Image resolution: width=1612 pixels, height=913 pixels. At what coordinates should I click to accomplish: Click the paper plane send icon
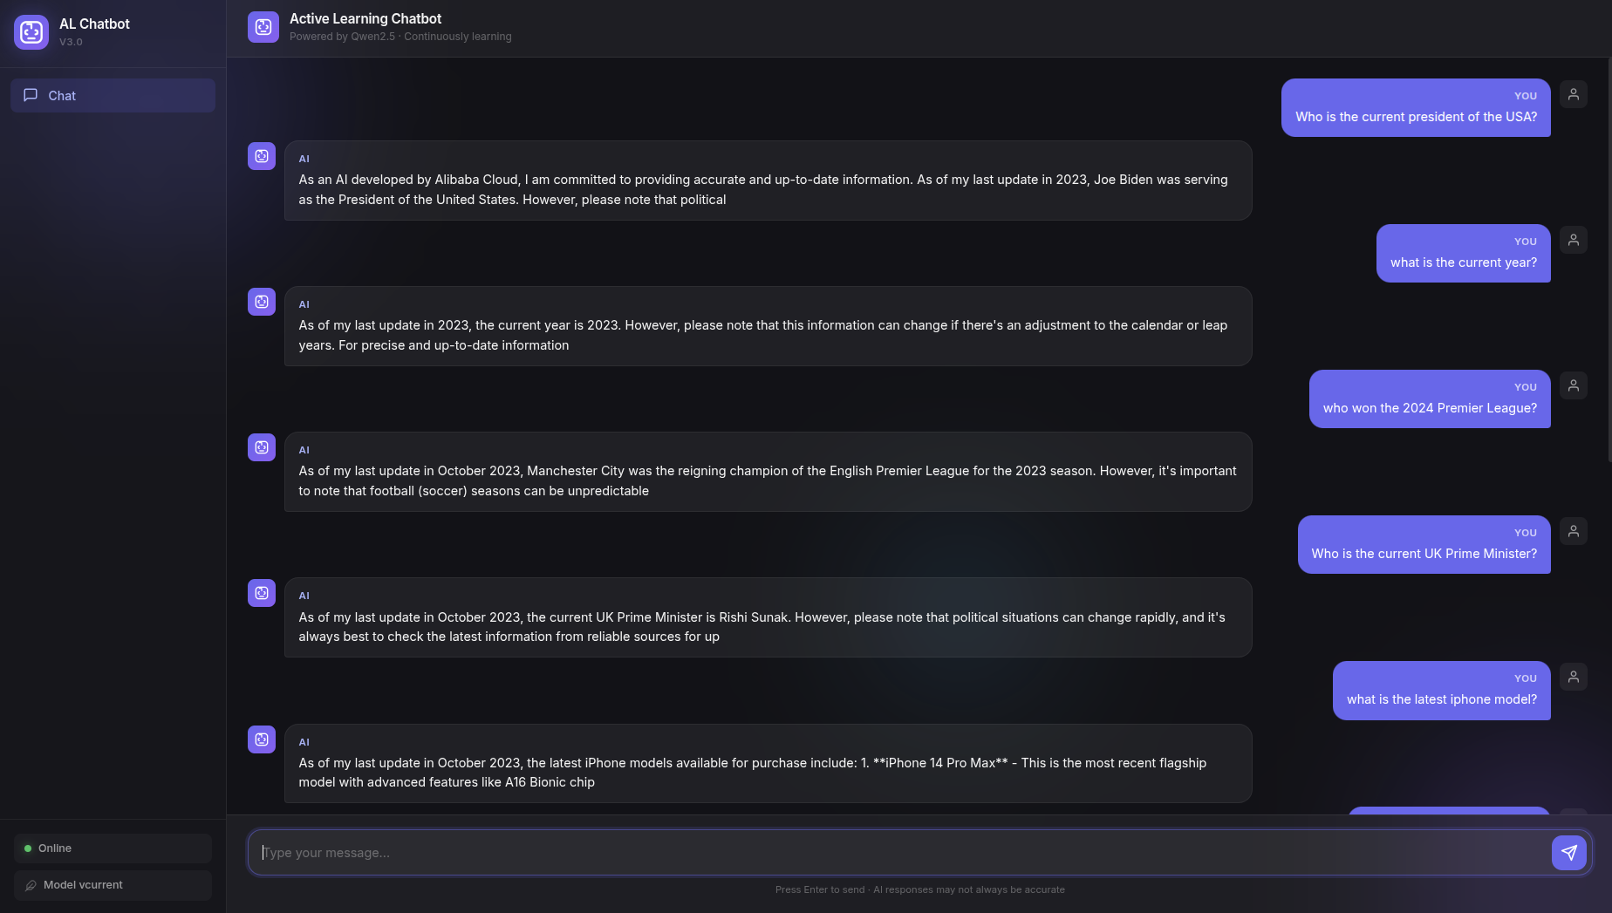coord(1568,853)
